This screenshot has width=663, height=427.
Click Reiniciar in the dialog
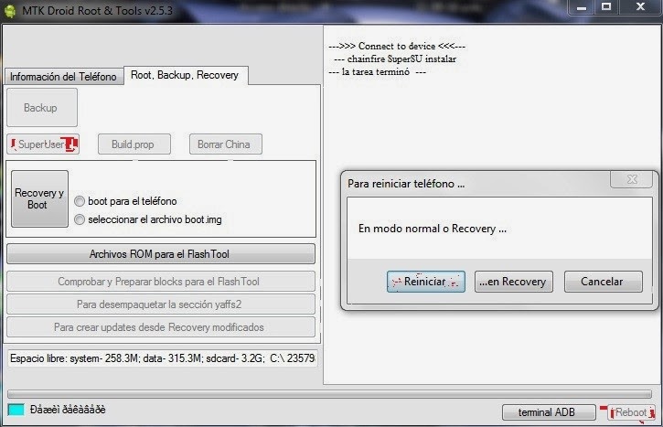point(426,282)
